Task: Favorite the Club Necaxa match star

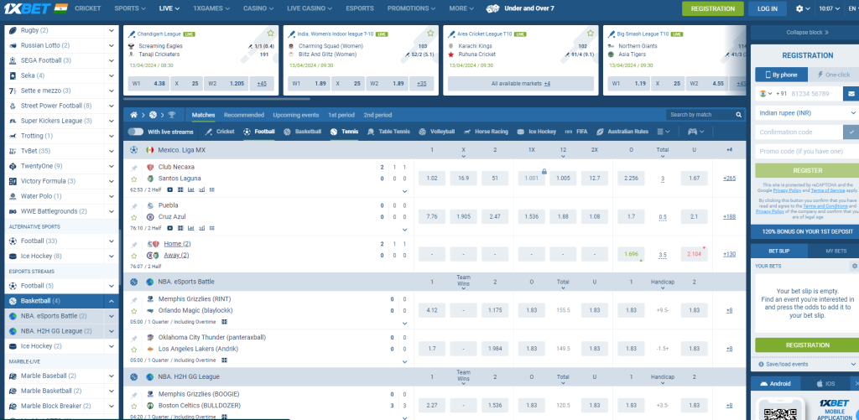Action: [x=133, y=179]
